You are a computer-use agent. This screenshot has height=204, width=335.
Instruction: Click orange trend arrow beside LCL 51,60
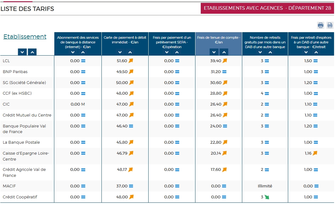tap(131, 61)
